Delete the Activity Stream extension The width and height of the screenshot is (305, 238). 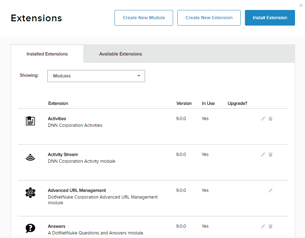click(x=271, y=155)
